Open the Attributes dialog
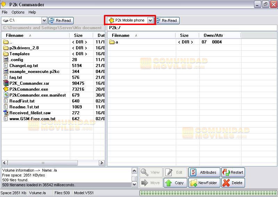The width and height of the screenshot is (278, 197). [x=204, y=172]
